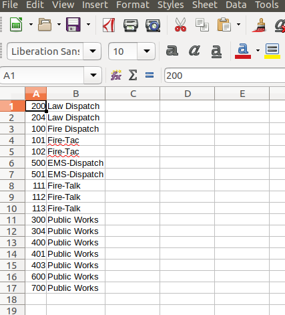
Task: Click the Save document icon
Action: coord(73,25)
